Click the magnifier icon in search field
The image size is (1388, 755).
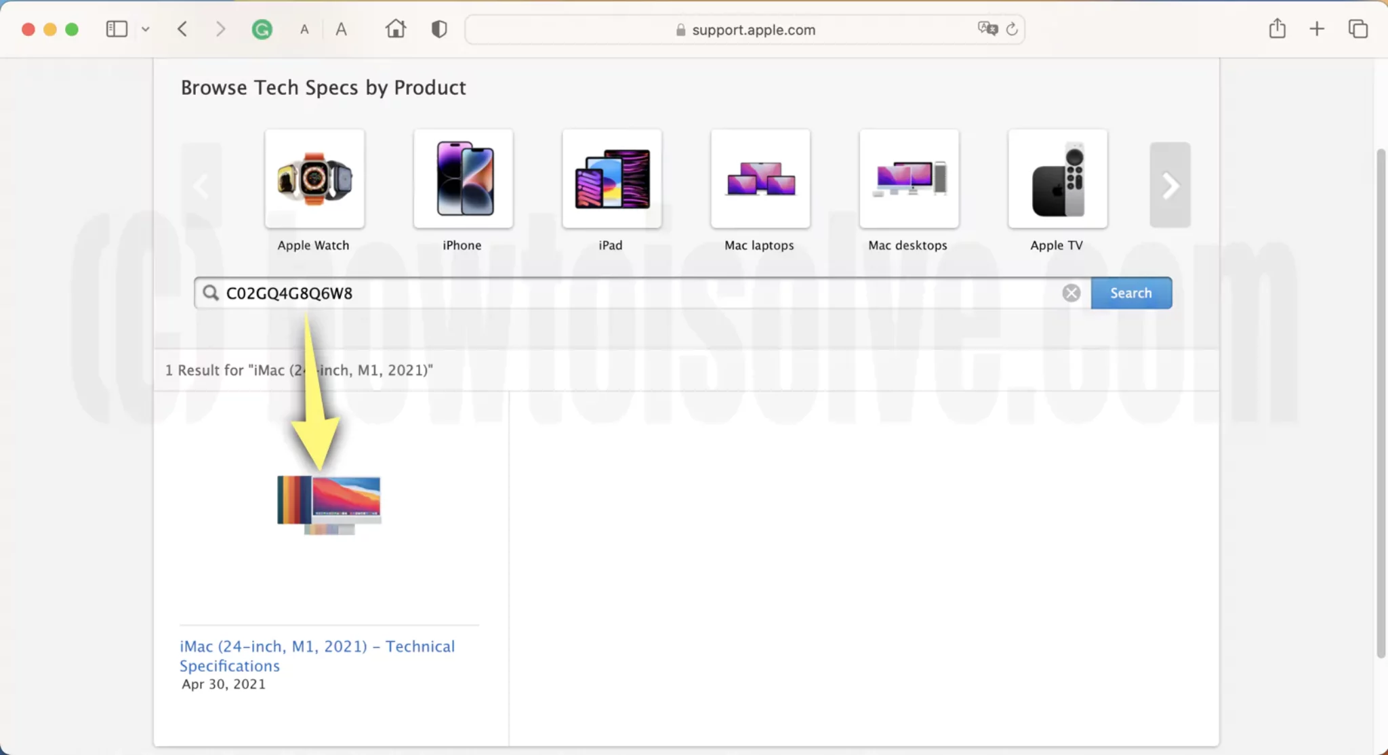click(x=211, y=293)
